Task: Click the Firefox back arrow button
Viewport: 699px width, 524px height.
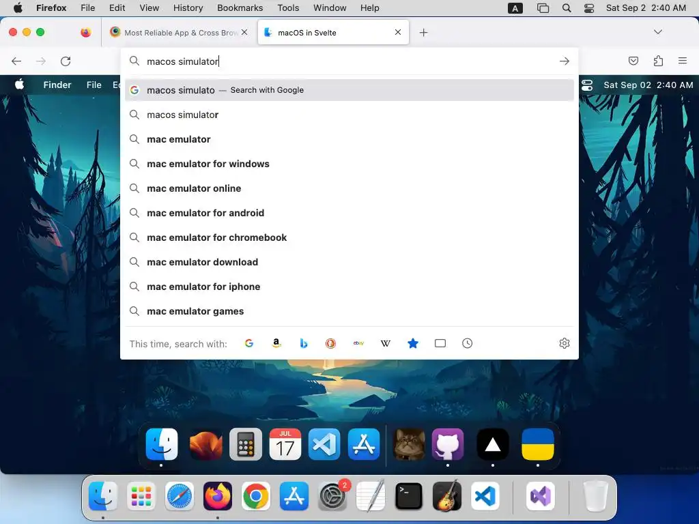Action: (16, 61)
